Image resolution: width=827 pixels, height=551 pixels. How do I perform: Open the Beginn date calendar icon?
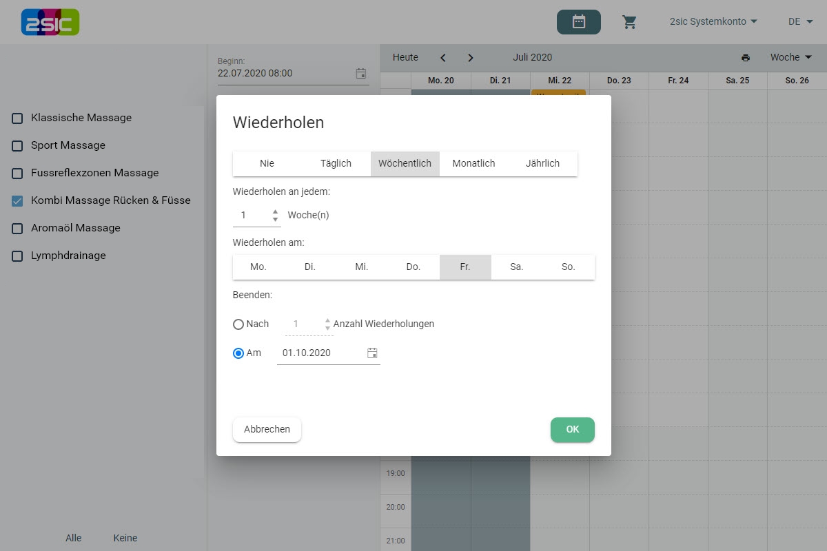coord(361,73)
